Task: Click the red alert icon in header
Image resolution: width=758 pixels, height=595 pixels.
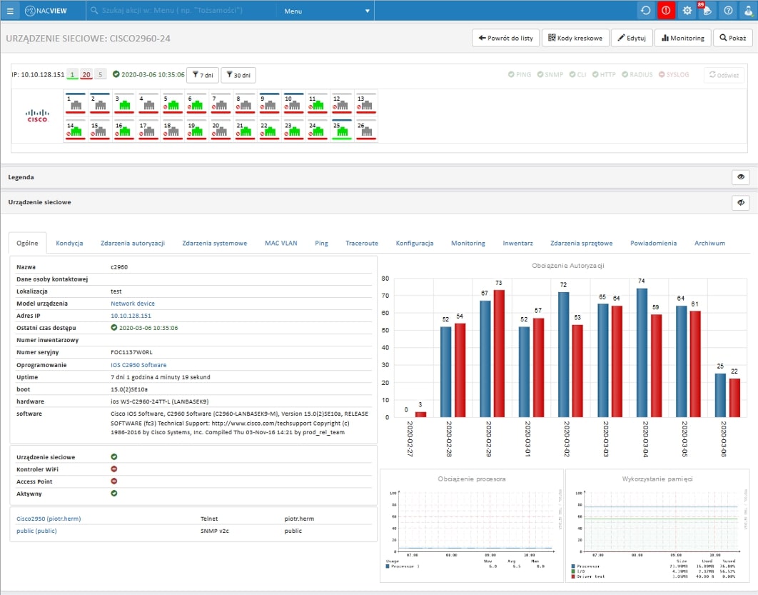Action: (666, 11)
